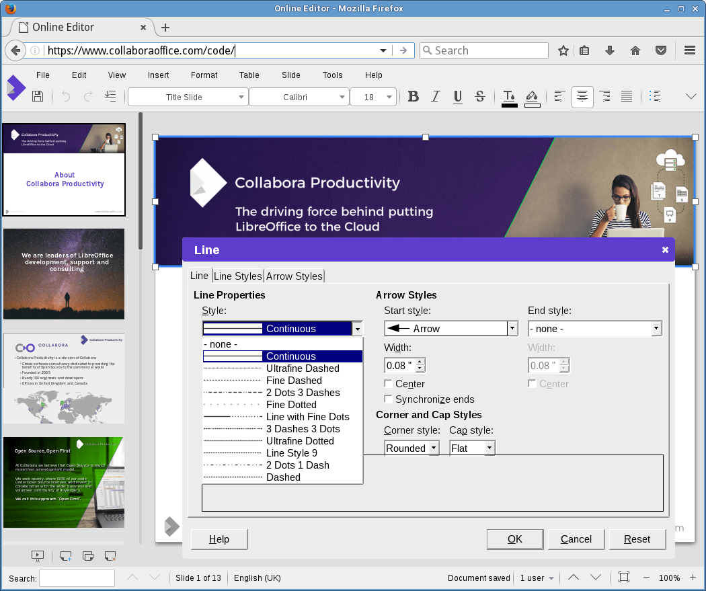The height and width of the screenshot is (591, 706).
Task: Open the font color swatch
Action: [510, 97]
